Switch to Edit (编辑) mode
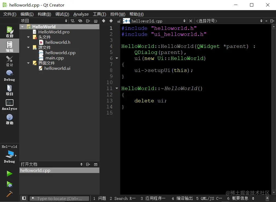This screenshot has height=202, width=276. pyautogui.click(x=10, y=46)
